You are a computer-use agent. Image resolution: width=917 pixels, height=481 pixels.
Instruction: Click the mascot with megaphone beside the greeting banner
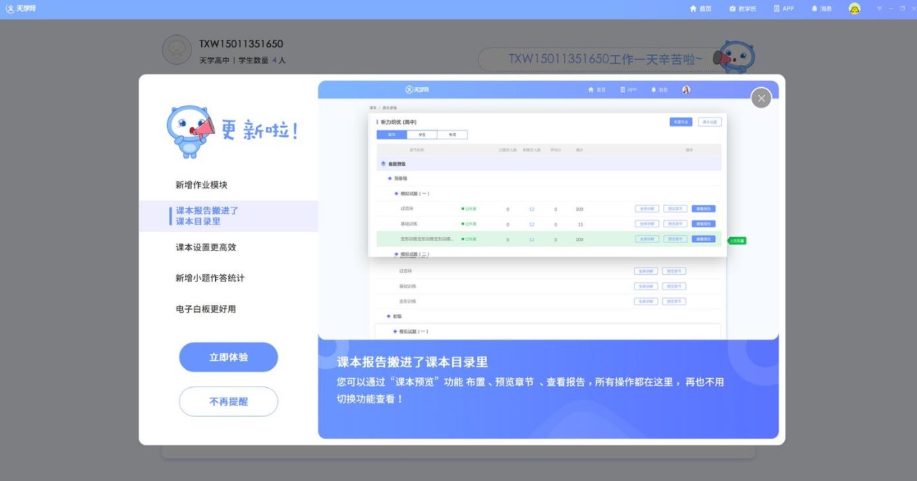(733, 57)
